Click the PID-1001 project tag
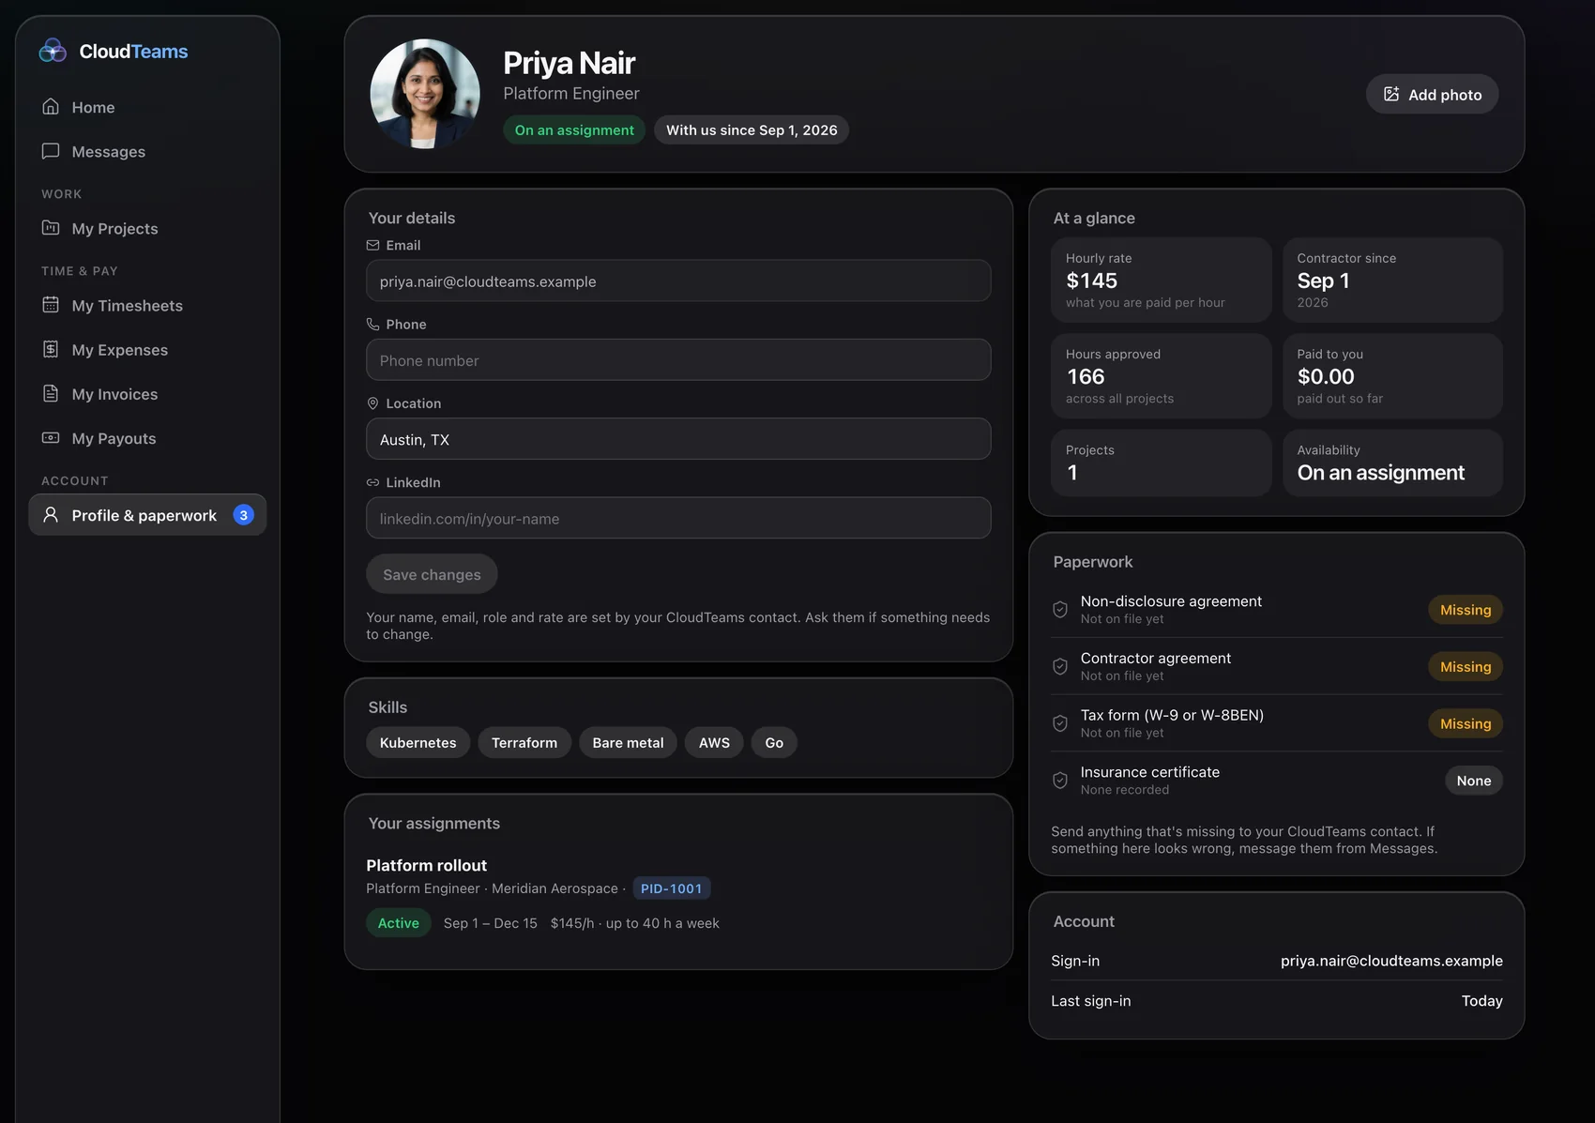Image resolution: width=1595 pixels, height=1123 pixels. (x=671, y=888)
